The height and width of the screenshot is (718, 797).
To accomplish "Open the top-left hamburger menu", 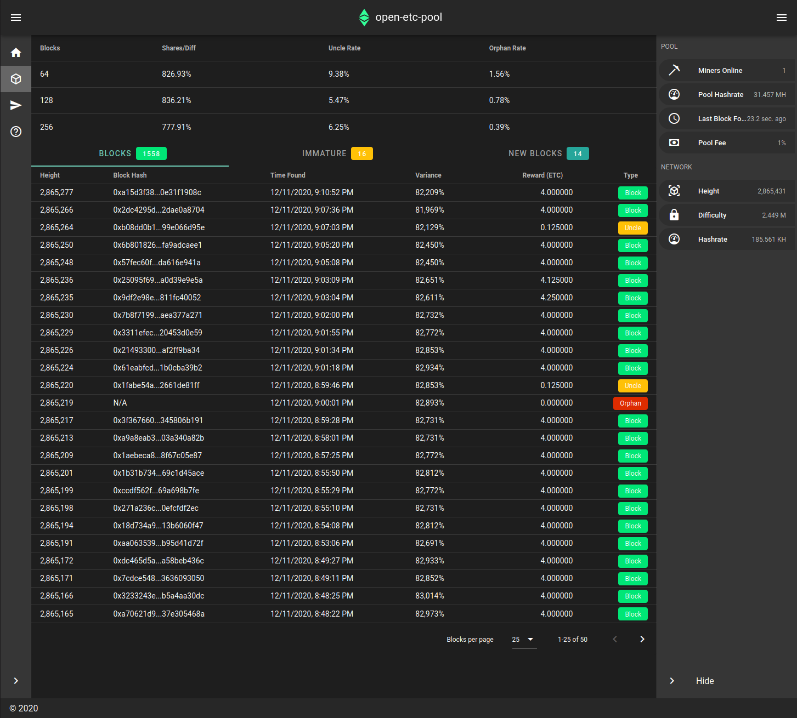I will click(x=16, y=17).
